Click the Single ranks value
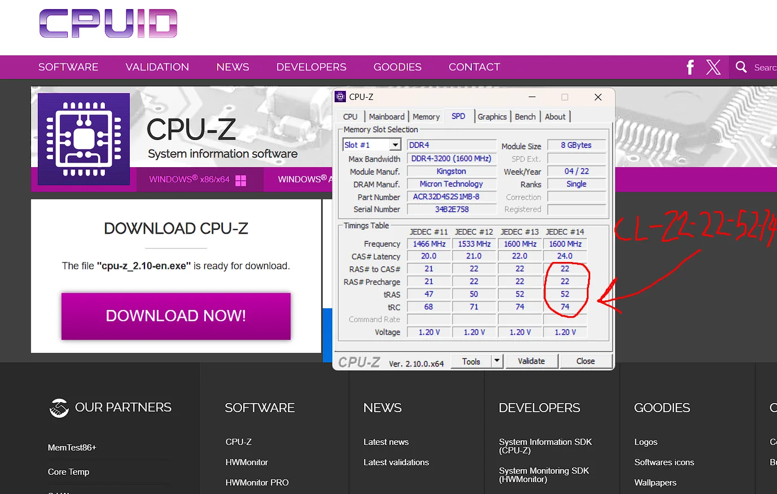The width and height of the screenshot is (777, 494). point(576,184)
